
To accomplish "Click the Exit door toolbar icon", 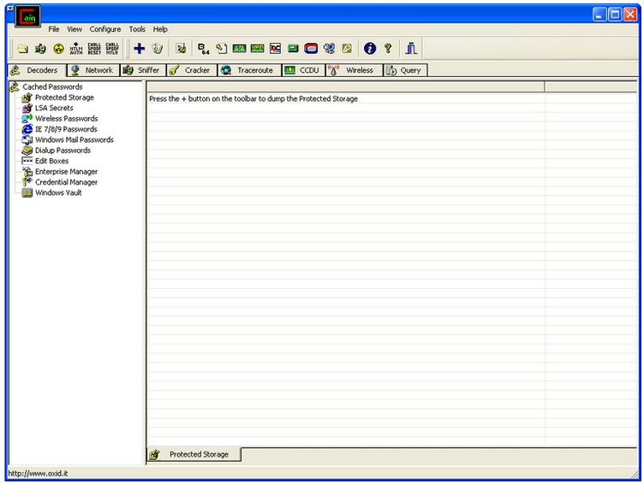I will pyautogui.click(x=411, y=49).
